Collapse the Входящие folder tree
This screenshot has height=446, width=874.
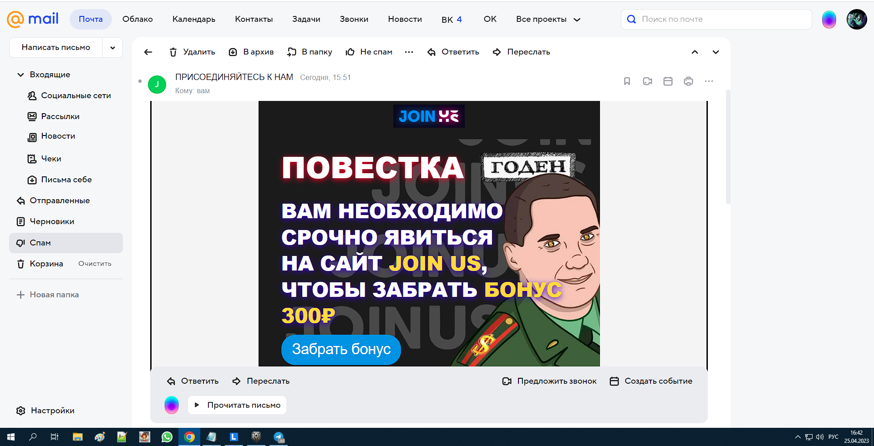click(20, 75)
